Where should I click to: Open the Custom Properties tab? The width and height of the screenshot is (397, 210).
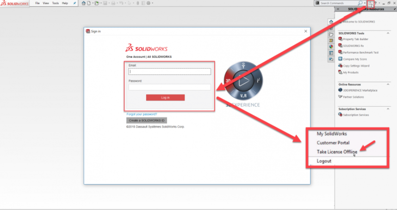331,53
